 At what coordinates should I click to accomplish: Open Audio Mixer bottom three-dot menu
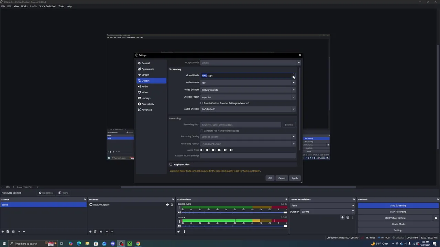(x=184, y=232)
